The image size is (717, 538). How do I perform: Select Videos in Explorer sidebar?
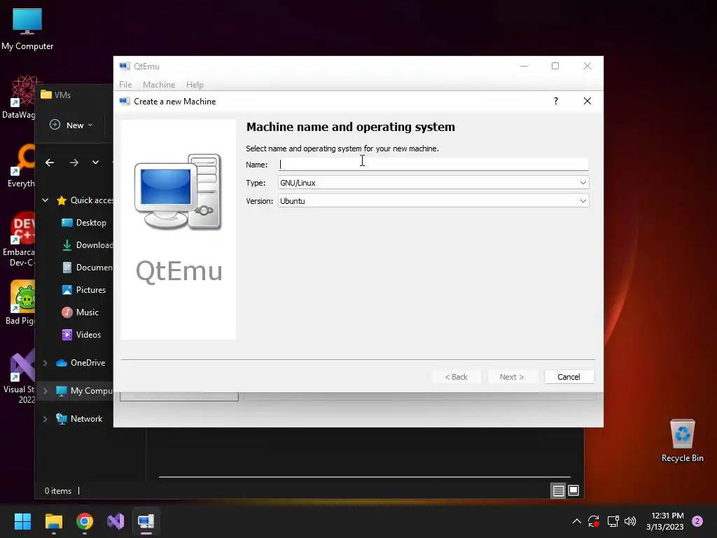(x=82, y=334)
